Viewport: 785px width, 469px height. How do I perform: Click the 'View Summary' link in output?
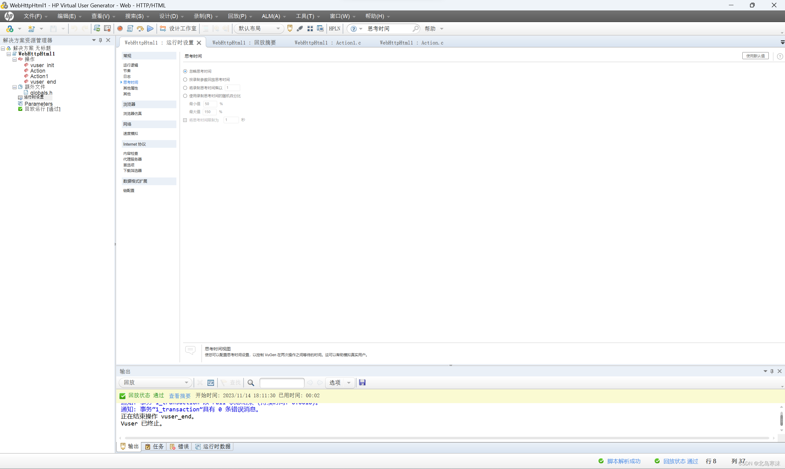(180, 396)
